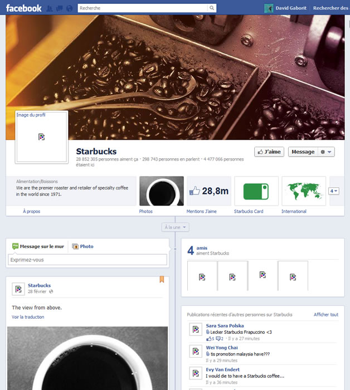Open Evy Van Endert profile link
350x390 pixels.
coord(222,369)
